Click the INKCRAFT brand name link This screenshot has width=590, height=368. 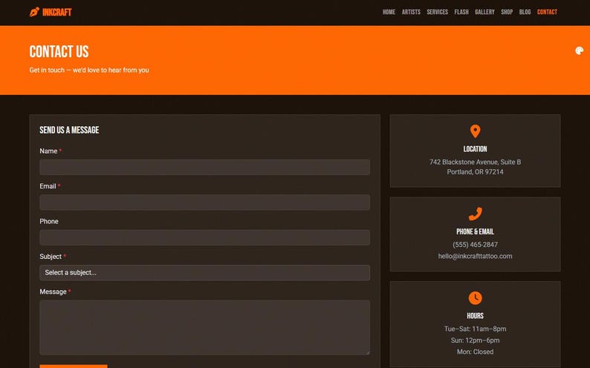tap(56, 13)
